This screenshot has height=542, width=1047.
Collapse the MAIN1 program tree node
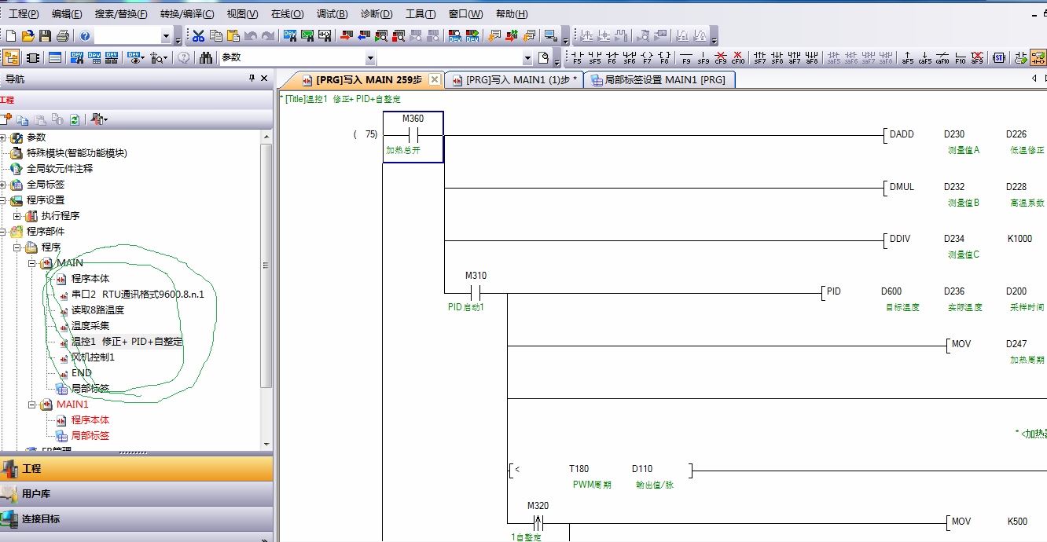tap(32, 405)
